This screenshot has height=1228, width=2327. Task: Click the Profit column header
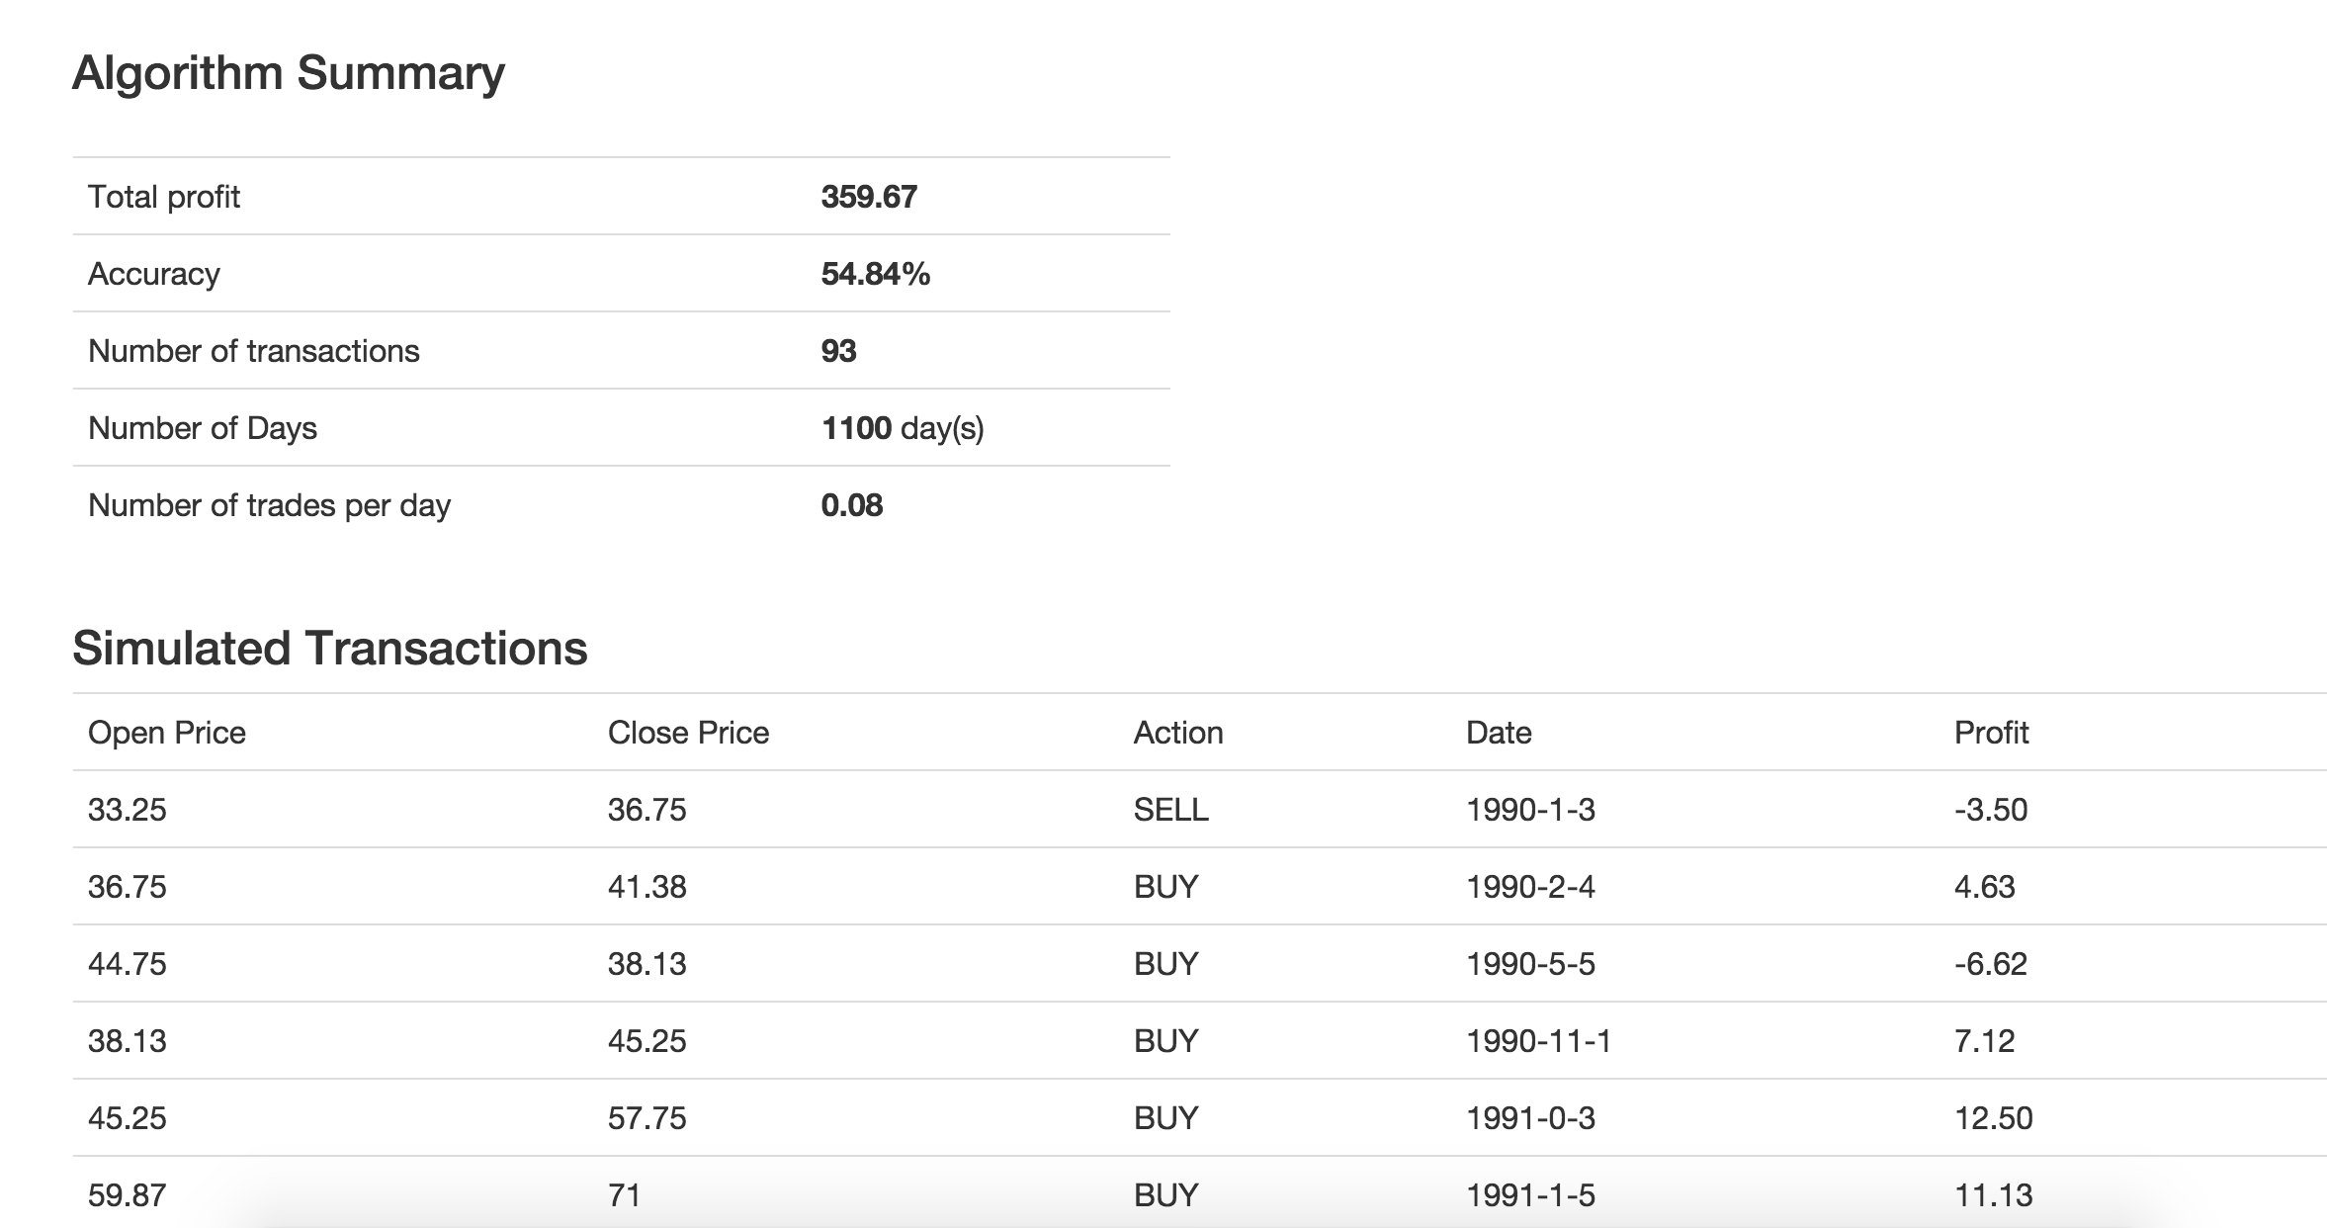pyautogui.click(x=1990, y=733)
